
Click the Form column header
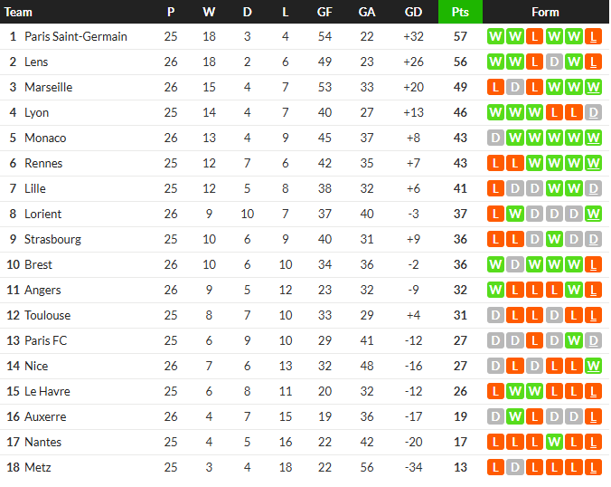[x=545, y=12]
